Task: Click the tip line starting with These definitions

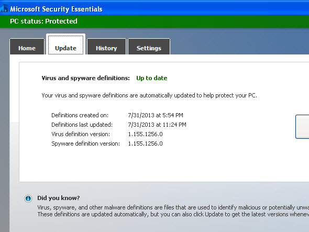Action: [x=173, y=214]
